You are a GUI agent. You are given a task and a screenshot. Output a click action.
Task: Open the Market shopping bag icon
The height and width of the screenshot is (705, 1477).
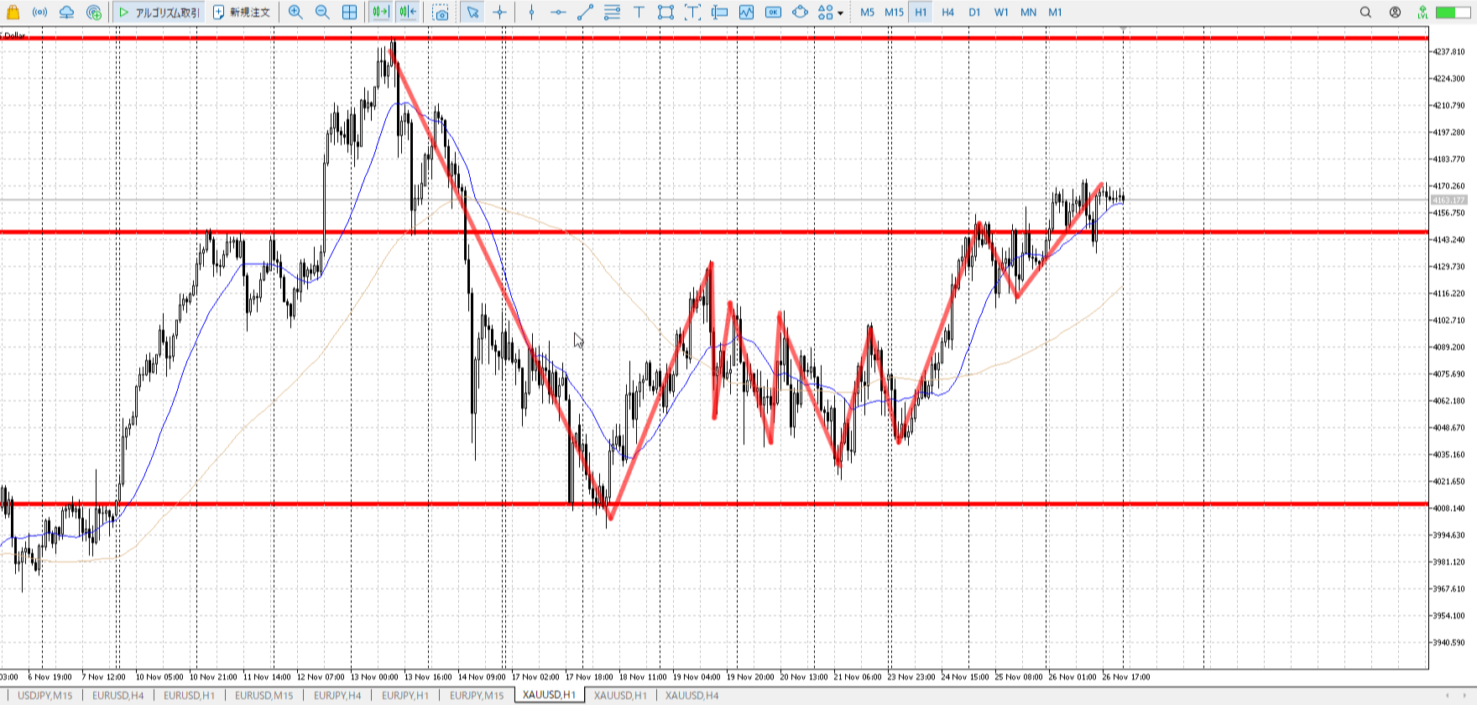(13, 13)
